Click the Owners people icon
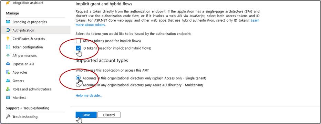321x124 pixels. (8, 81)
